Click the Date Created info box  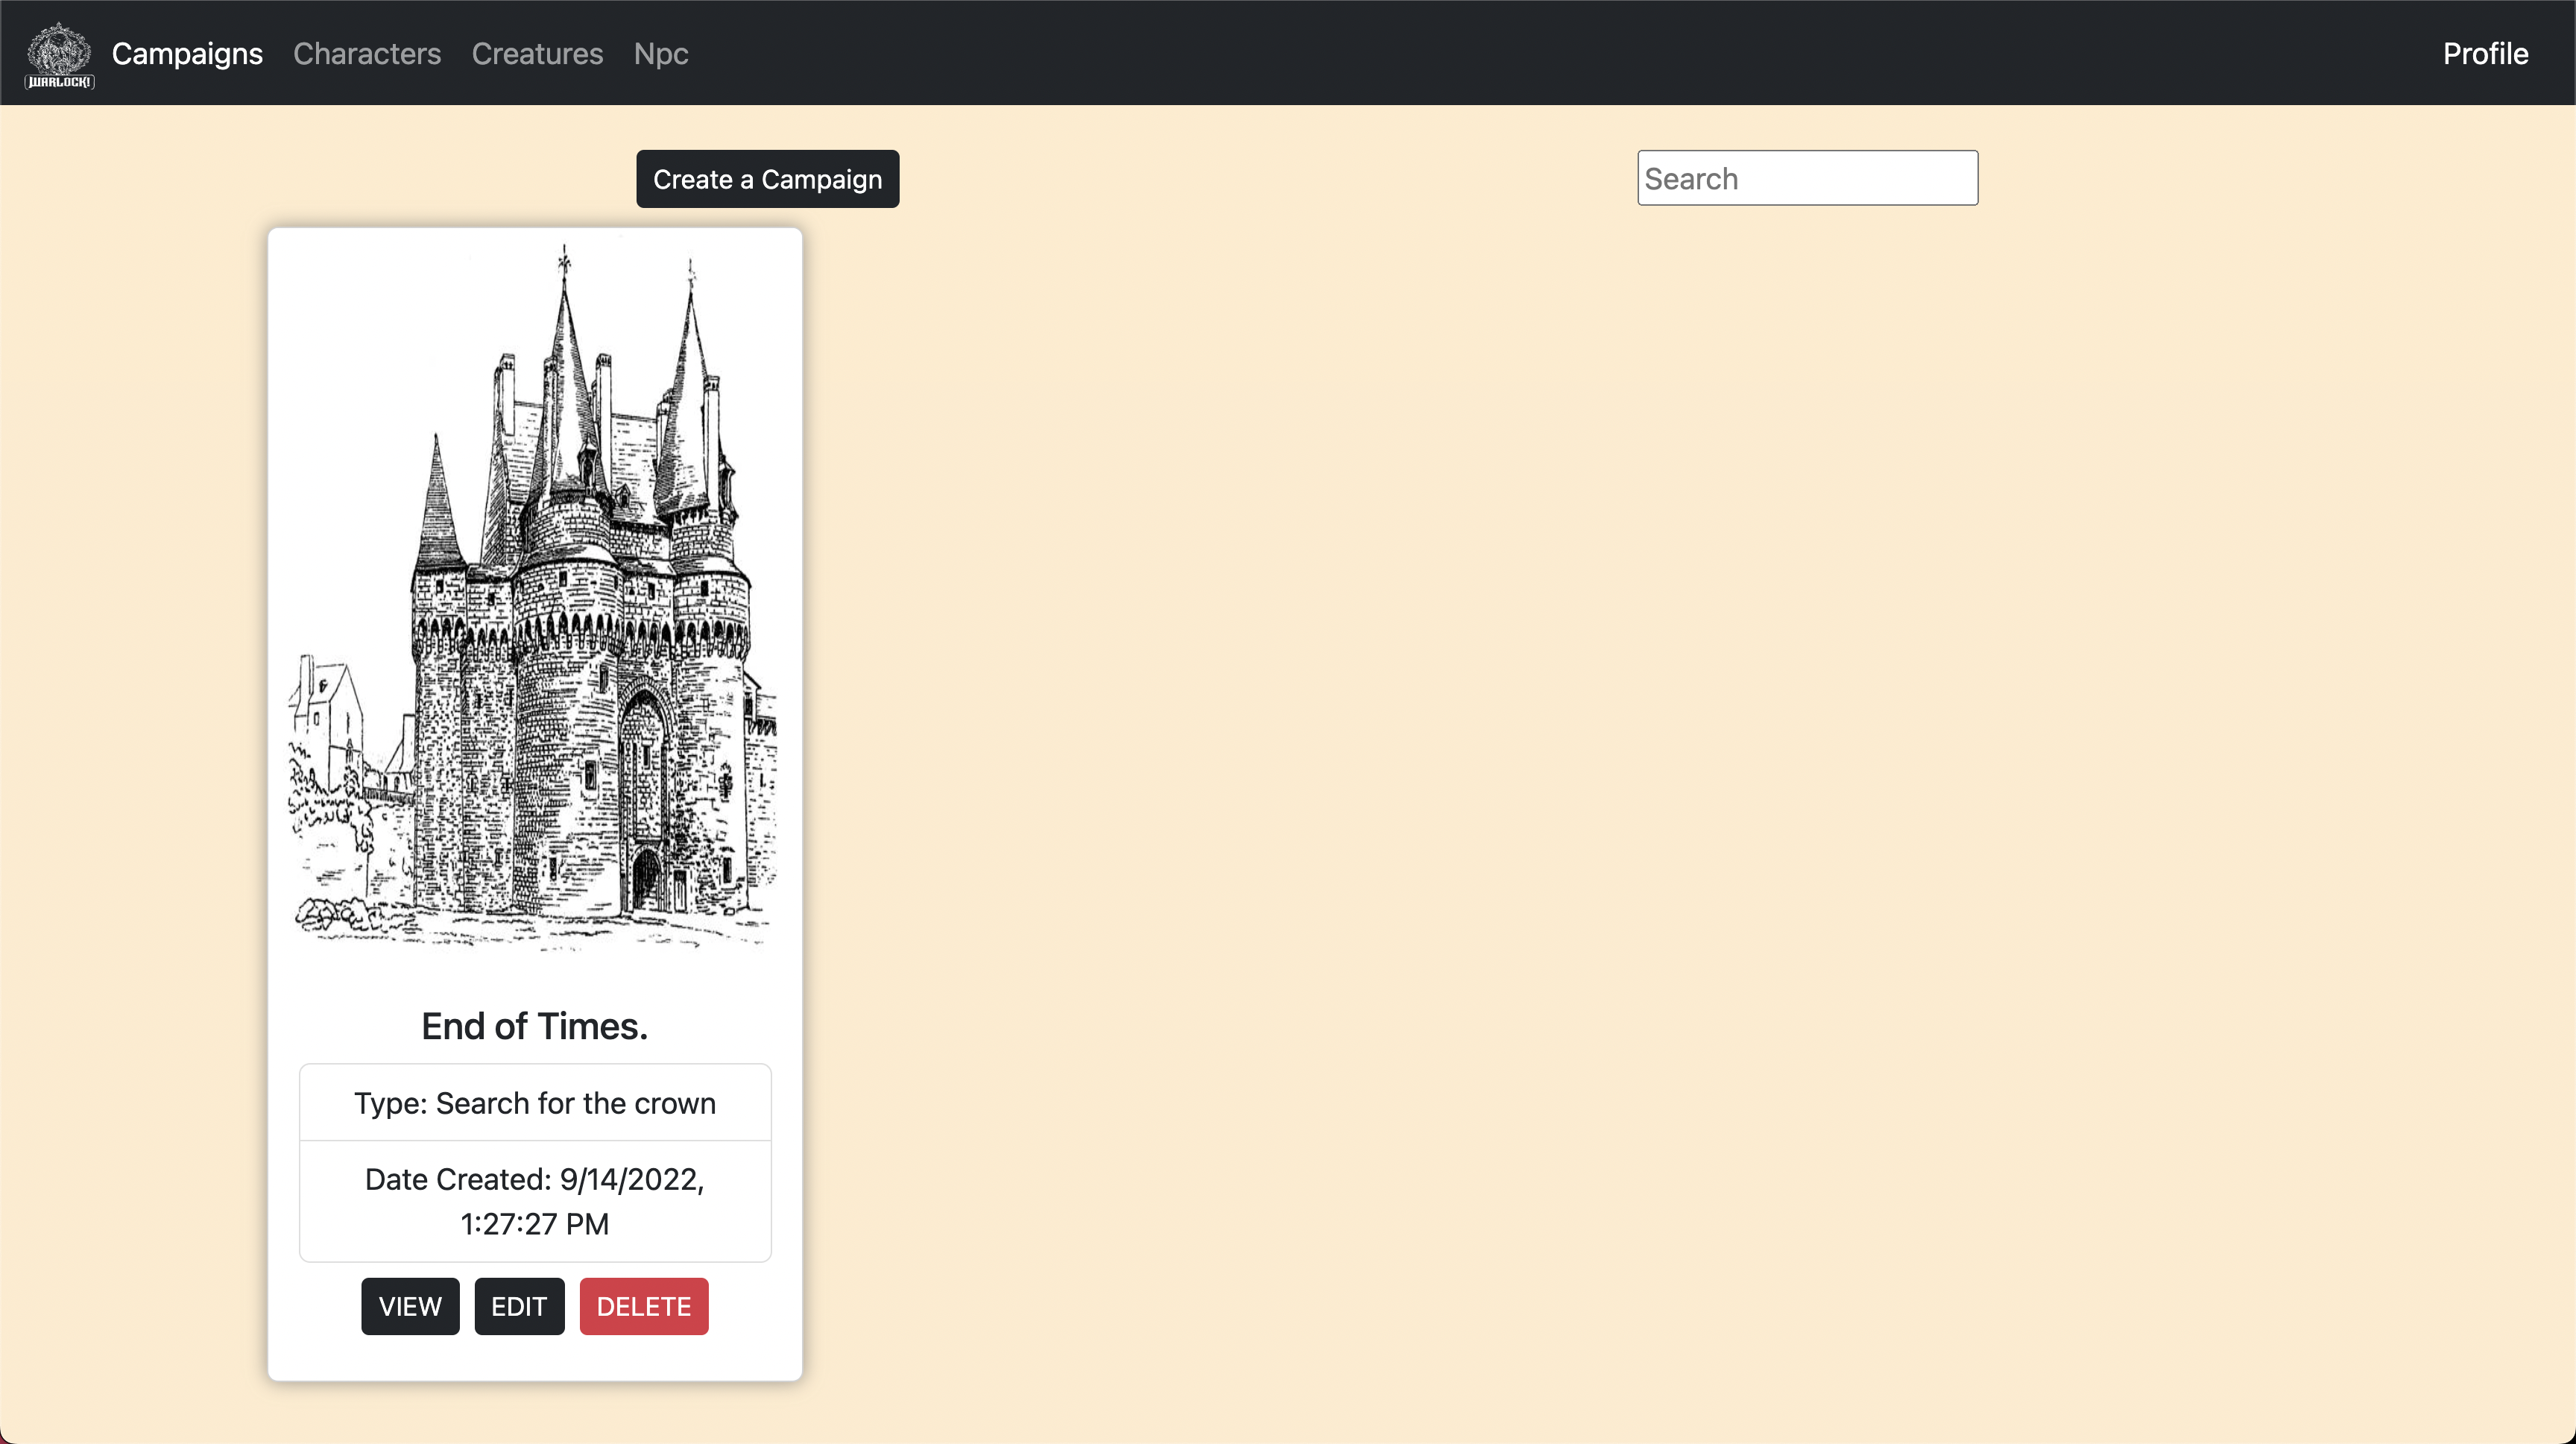click(x=534, y=1201)
